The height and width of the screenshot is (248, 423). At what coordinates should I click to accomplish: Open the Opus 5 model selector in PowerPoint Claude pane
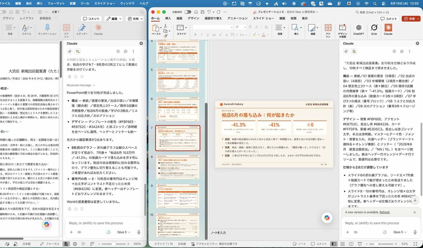point(399,232)
